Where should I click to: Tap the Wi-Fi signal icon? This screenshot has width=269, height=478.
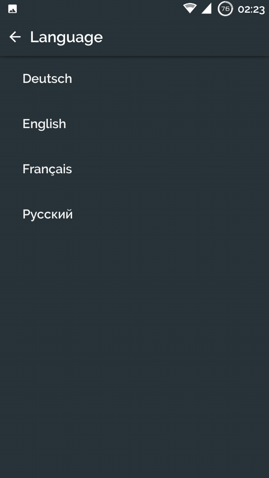[x=190, y=9]
